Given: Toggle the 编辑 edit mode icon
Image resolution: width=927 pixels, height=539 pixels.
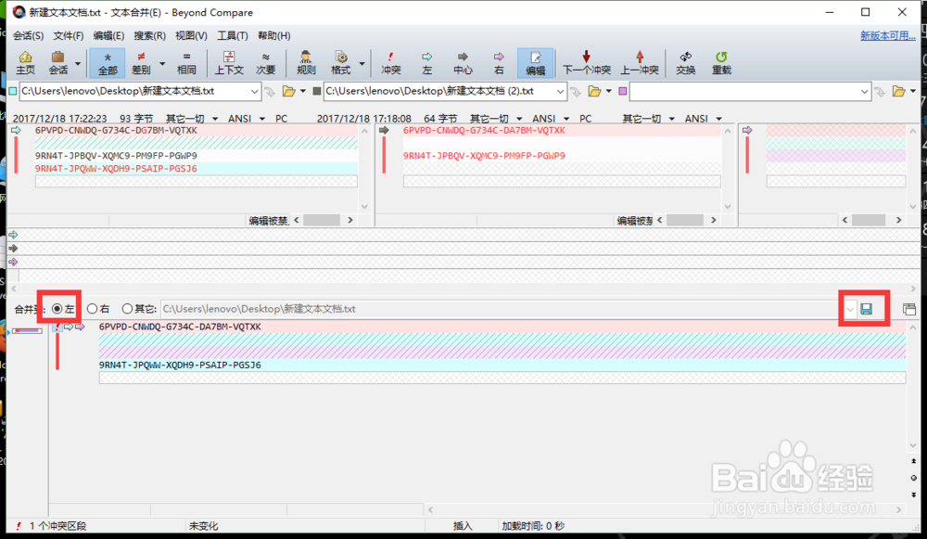Looking at the screenshot, I should 535,63.
